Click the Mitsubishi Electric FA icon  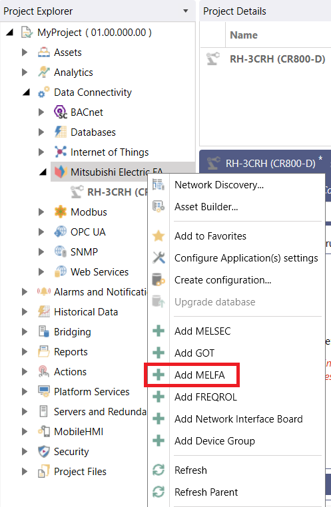pos(61,172)
